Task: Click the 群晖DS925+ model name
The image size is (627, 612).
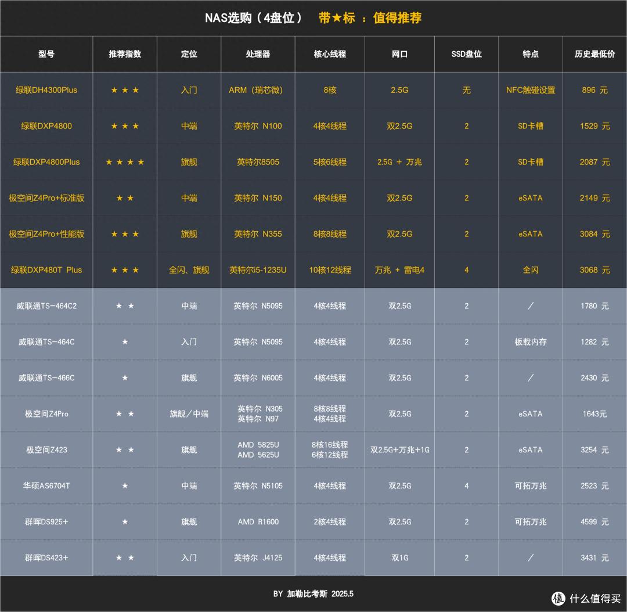Action: [x=46, y=522]
